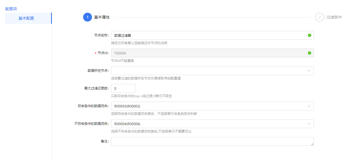Screen dimensions: 354x161
Task: Click the 节点名称 field label
Action: (101, 35)
